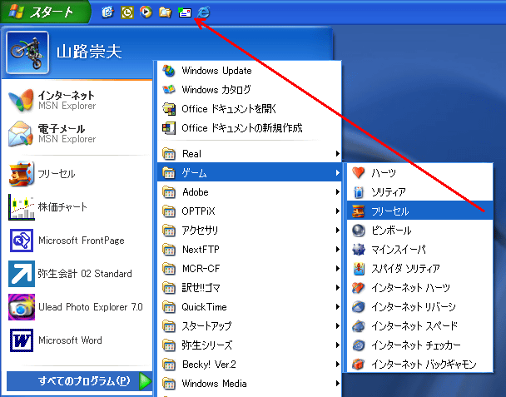Click the Start (スタート) button
Screen dimensions: 506x397
click(45, 12)
